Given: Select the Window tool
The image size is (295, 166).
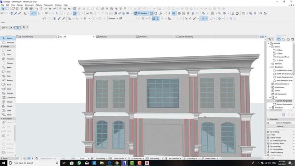Looking at the screenshot, I should click(7, 59).
